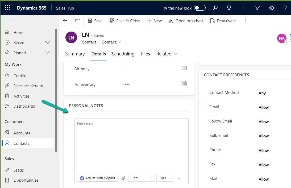Switch to the Summary tab

coord(75,54)
